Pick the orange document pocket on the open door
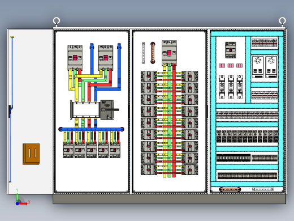The width and height of the screenshot is (294, 221). pyautogui.click(x=31, y=154)
